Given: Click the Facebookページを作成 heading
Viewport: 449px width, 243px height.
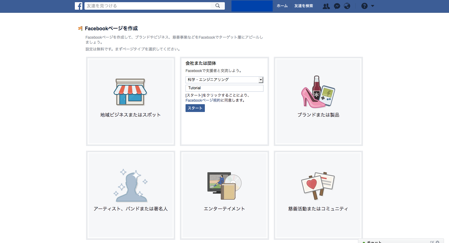Looking at the screenshot, I should point(111,28).
